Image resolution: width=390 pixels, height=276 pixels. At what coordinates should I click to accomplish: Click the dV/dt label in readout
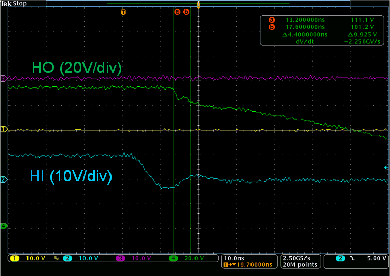pos(305,42)
